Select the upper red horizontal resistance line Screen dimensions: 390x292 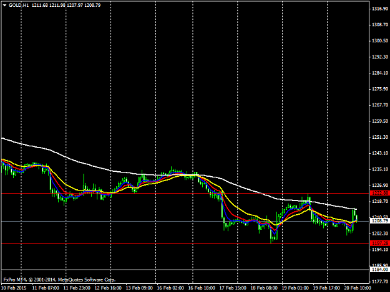pyautogui.click(x=185, y=193)
